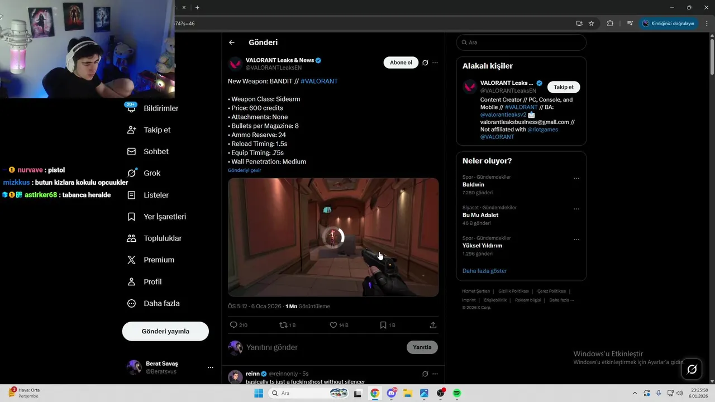
Task: Open a new browser tab
Action: [197, 7]
